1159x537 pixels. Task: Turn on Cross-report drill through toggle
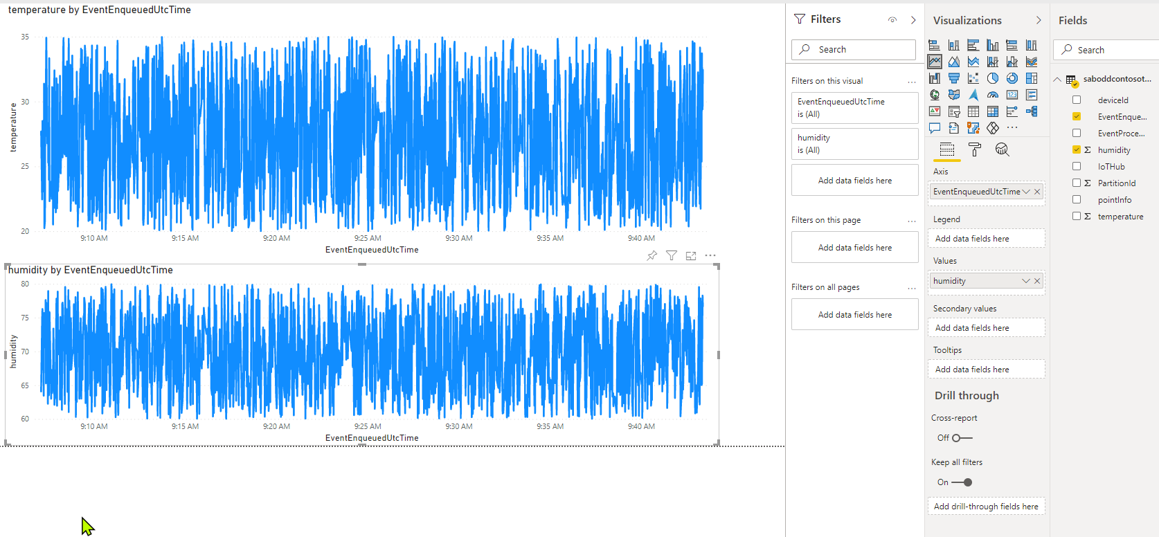tap(962, 438)
